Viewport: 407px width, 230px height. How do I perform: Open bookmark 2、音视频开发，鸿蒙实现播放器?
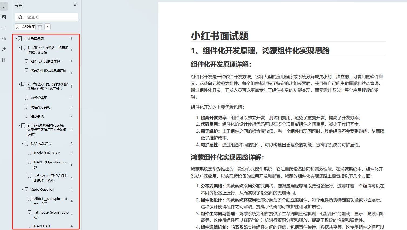(48, 86)
